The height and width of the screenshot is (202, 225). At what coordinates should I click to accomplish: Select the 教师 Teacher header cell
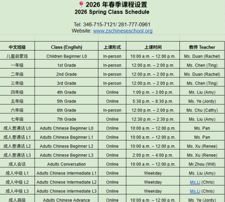click(x=202, y=46)
